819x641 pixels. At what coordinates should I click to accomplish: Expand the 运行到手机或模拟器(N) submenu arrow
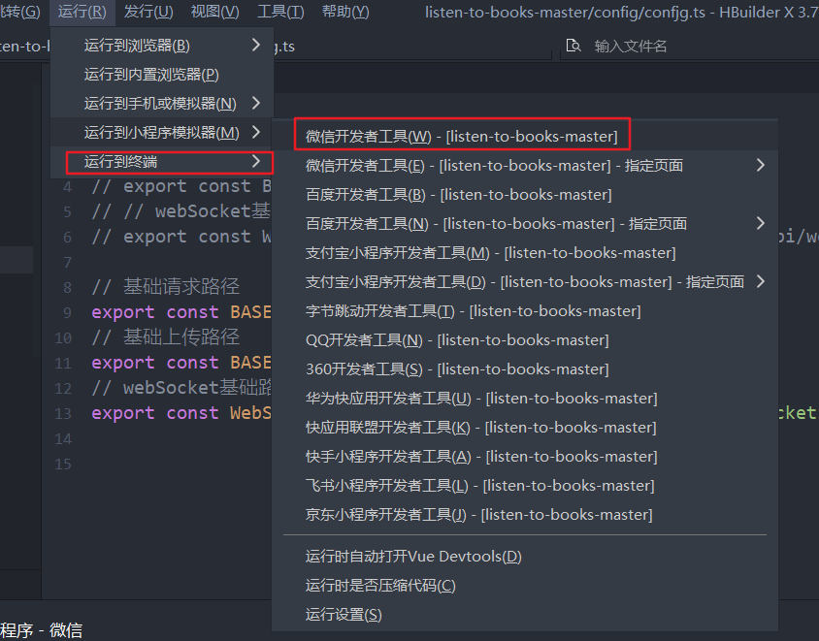click(x=256, y=103)
